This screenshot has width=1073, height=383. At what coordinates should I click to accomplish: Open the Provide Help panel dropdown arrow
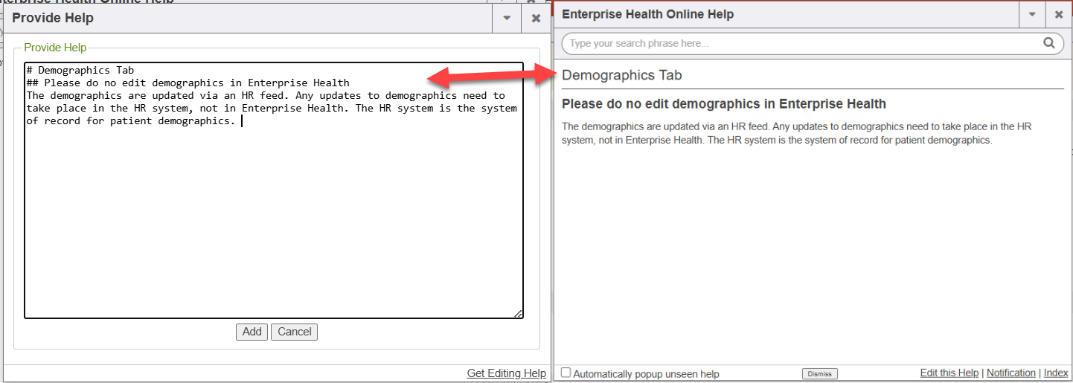507,19
